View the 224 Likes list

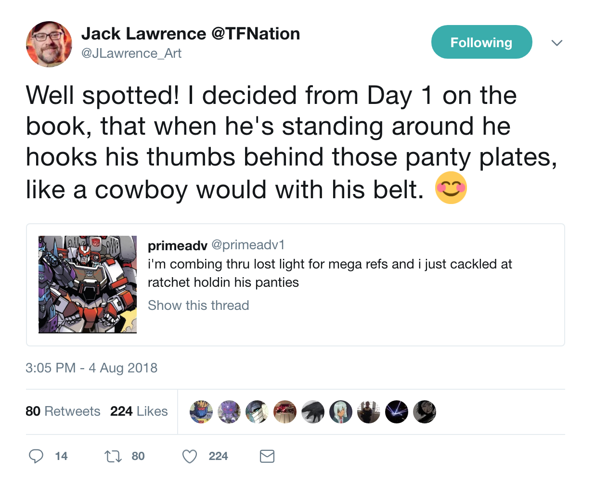(139, 411)
